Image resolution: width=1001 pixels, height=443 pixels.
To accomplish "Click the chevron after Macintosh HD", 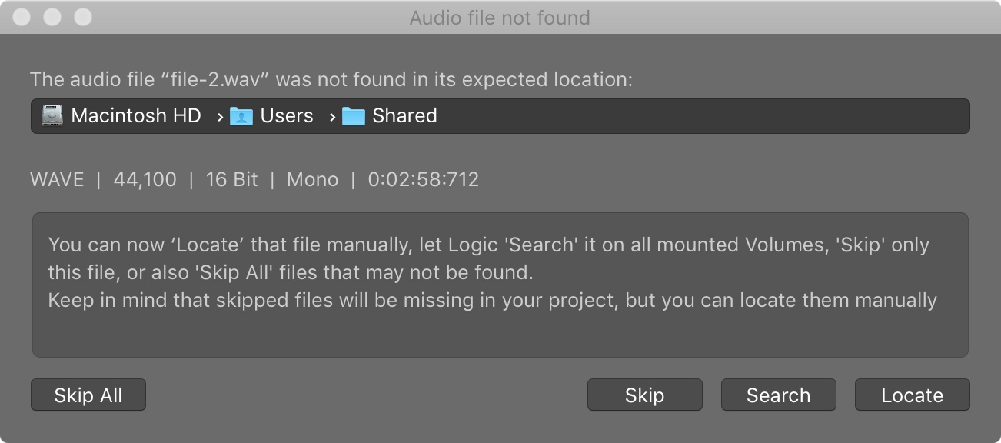I will [x=220, y=117].
